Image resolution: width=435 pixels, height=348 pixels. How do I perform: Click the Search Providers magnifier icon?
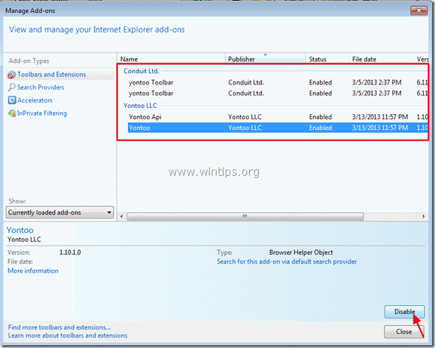point(12,87)
